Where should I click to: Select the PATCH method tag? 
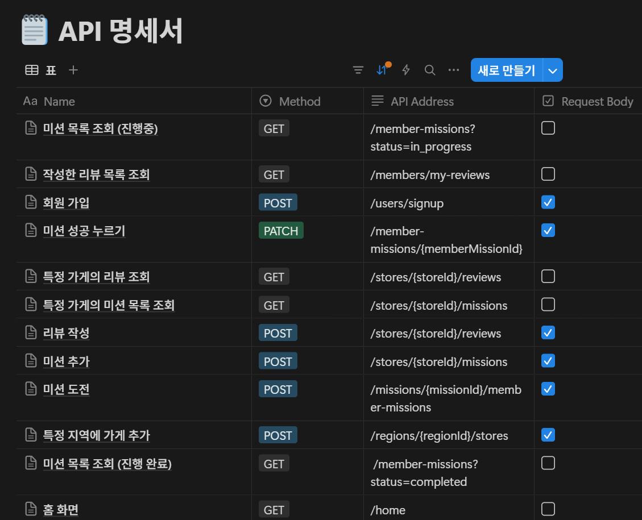281,230
